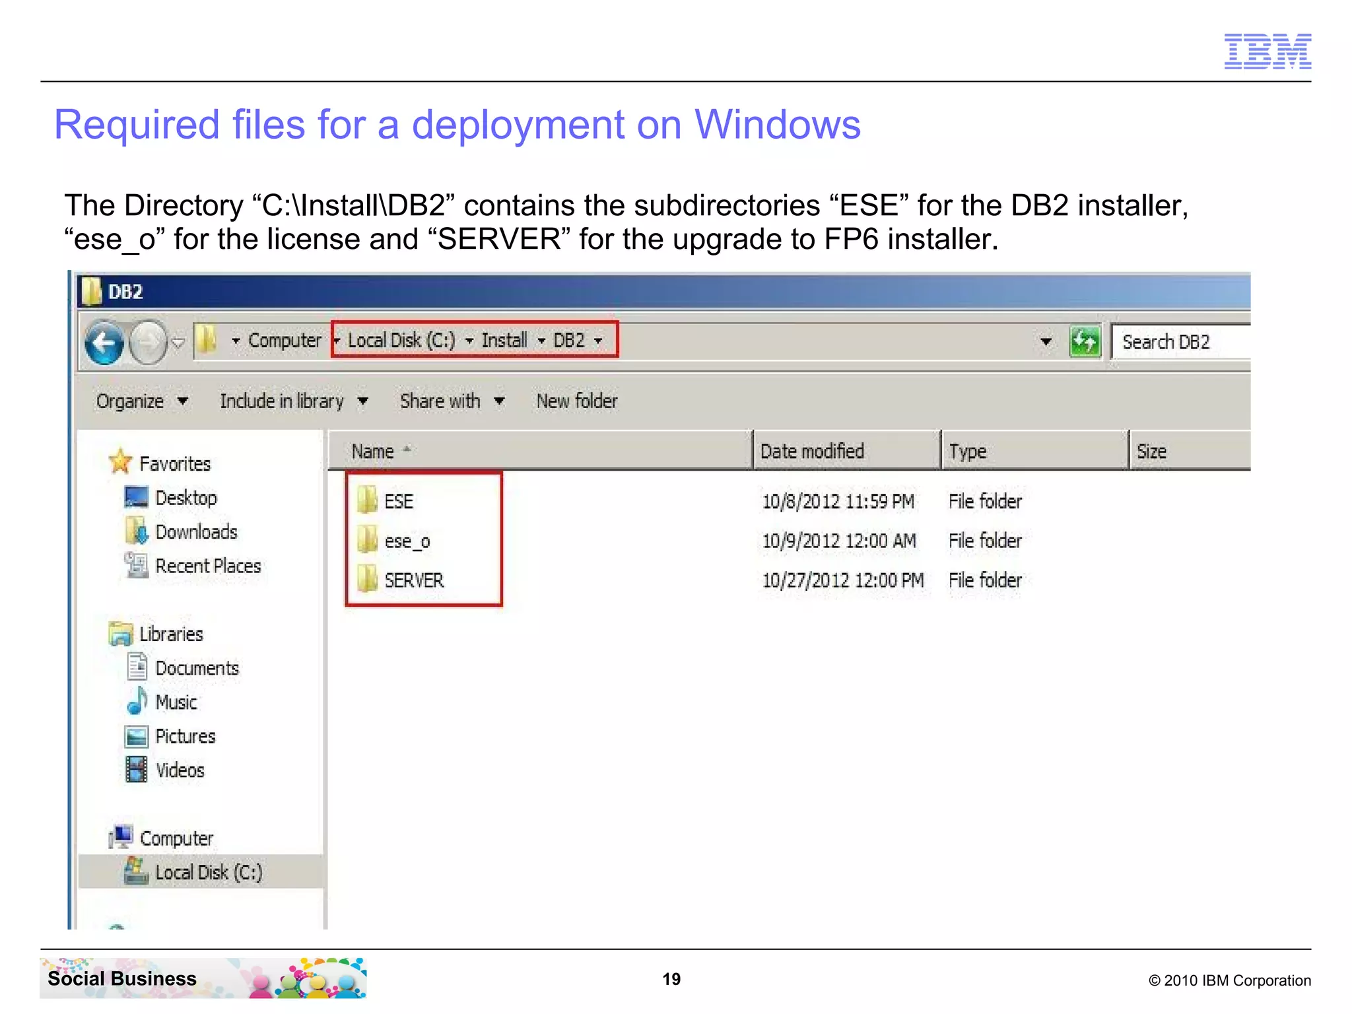1352x1014 pixels.
Task: Open Recent Places in navigation pane
Action: pyautogui.click(x=208, y=566)
